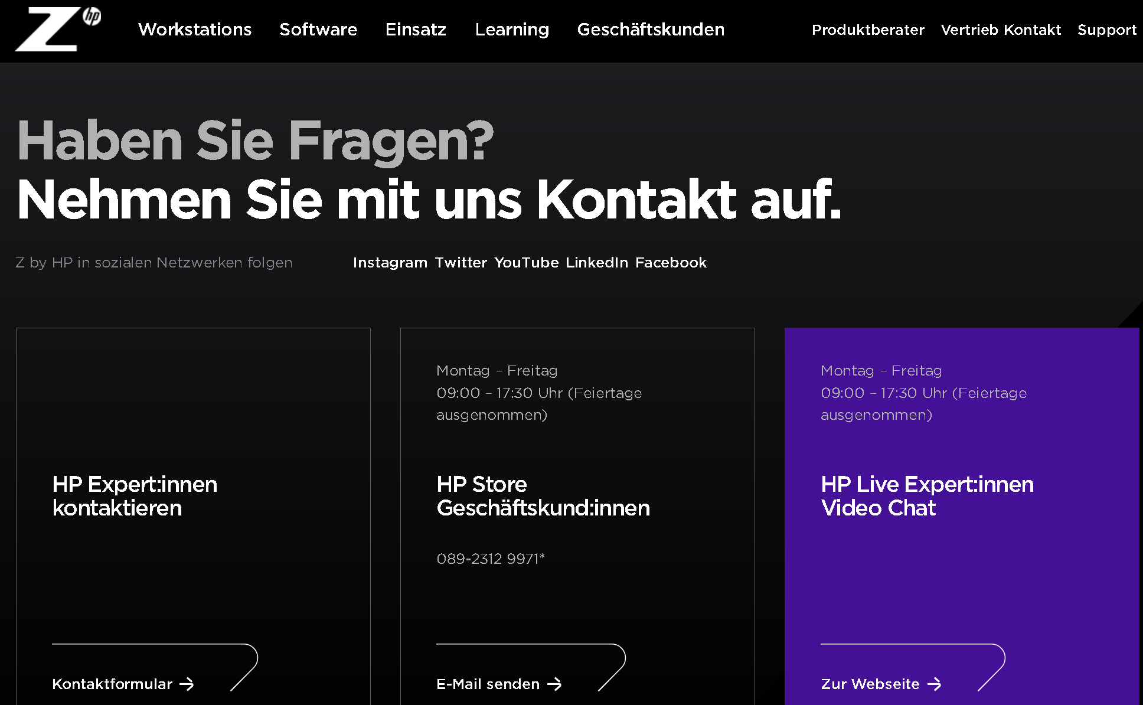The width and height of the screenshot is (1143, 705).
Task: Open the Facebook social link
Action: (671, 263)
